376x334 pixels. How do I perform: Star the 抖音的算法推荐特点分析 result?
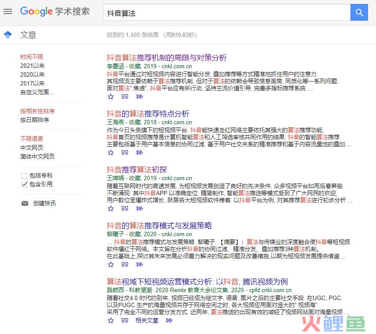click(110, 152)
